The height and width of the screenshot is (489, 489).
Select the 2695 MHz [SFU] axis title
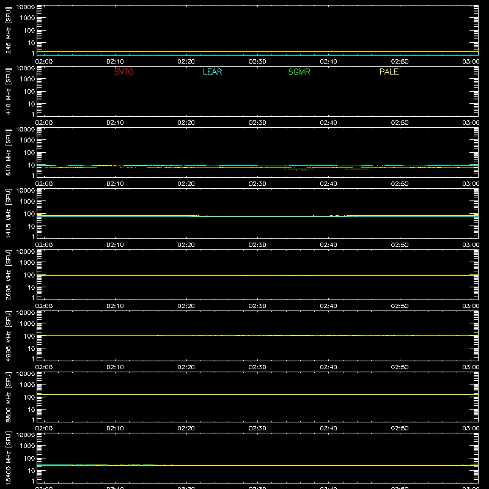click(x=8, y=274)
